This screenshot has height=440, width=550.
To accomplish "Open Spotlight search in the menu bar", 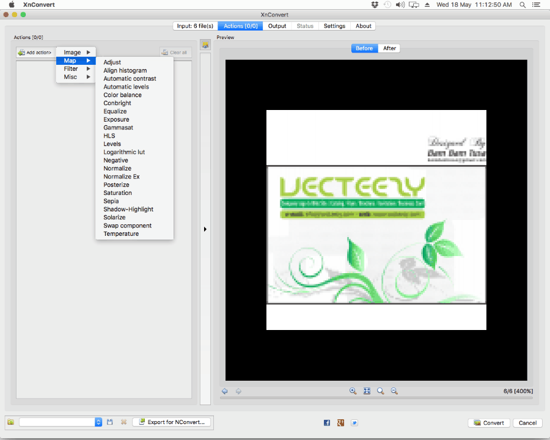I will [522, 4].
